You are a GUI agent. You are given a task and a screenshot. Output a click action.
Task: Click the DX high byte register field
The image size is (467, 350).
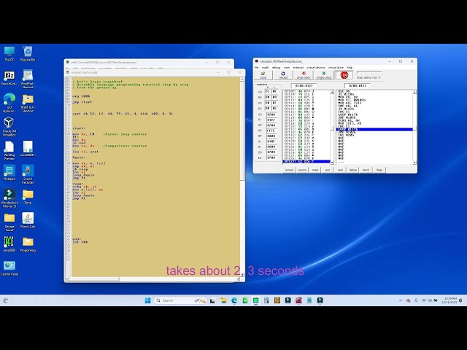268,109
